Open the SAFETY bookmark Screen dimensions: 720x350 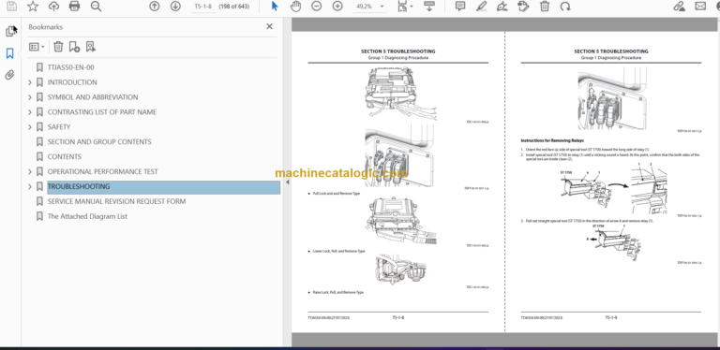(x=59, y=127)
